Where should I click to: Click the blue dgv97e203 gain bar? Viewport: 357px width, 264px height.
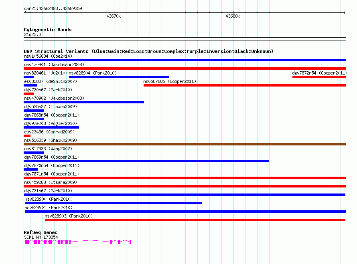coord(51,127)
